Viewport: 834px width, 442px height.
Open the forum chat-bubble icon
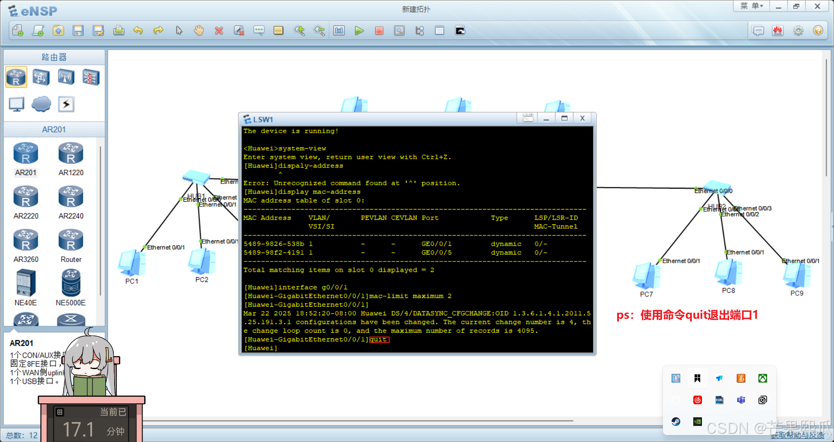click(x=758, y=31)
